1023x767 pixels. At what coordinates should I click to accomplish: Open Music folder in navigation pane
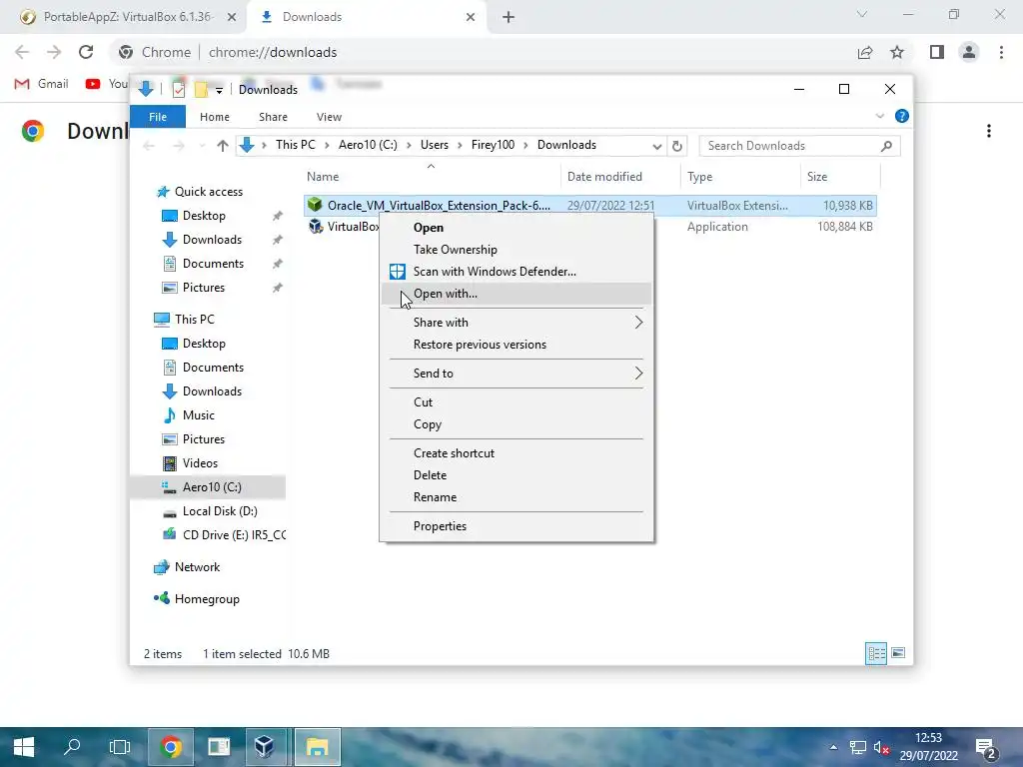(198, 415)
